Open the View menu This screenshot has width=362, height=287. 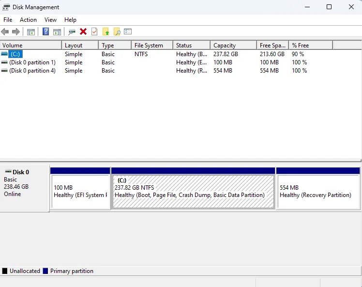(50, 20)
